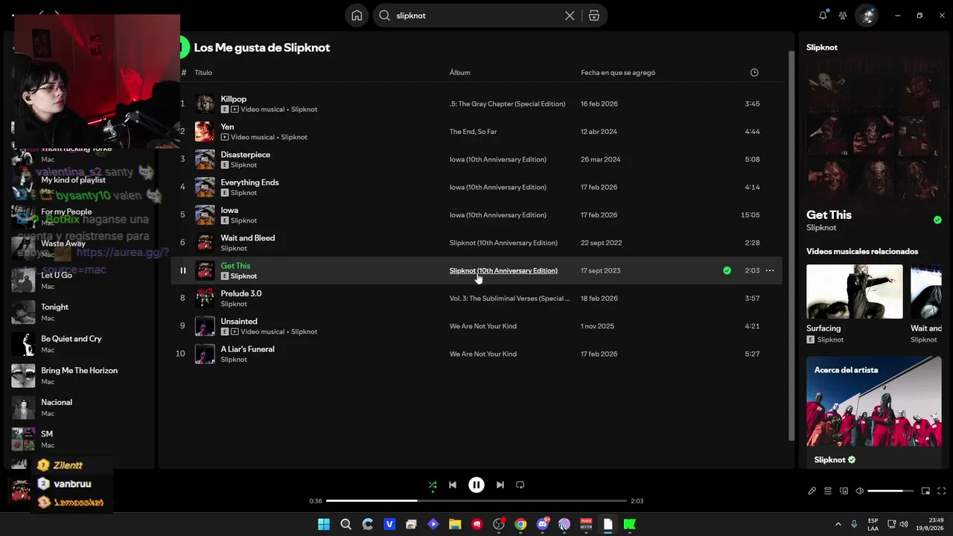Open the mini player icon

coord(926,491)
